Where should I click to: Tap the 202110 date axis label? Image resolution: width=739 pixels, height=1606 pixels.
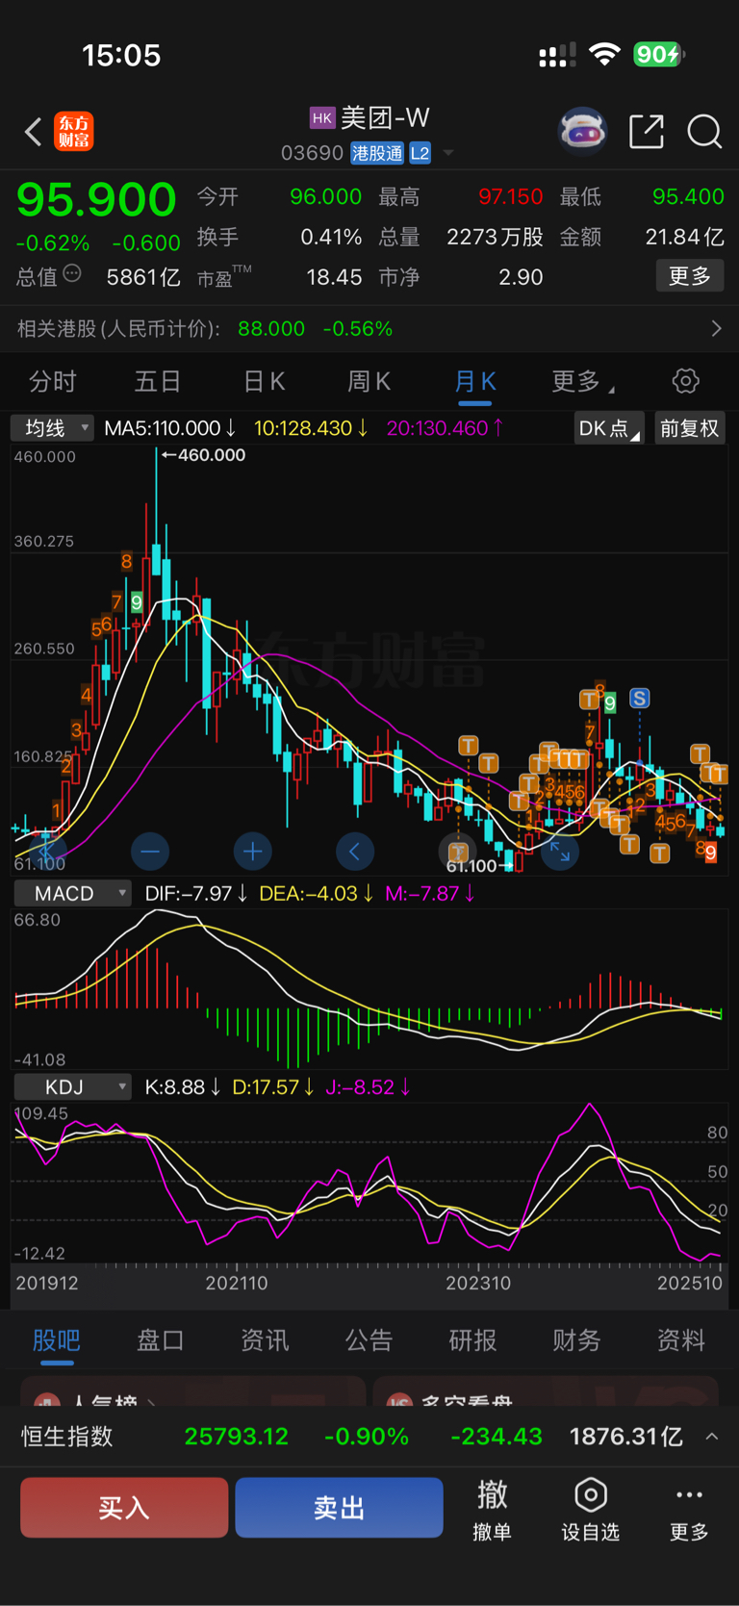(237, 1284)
